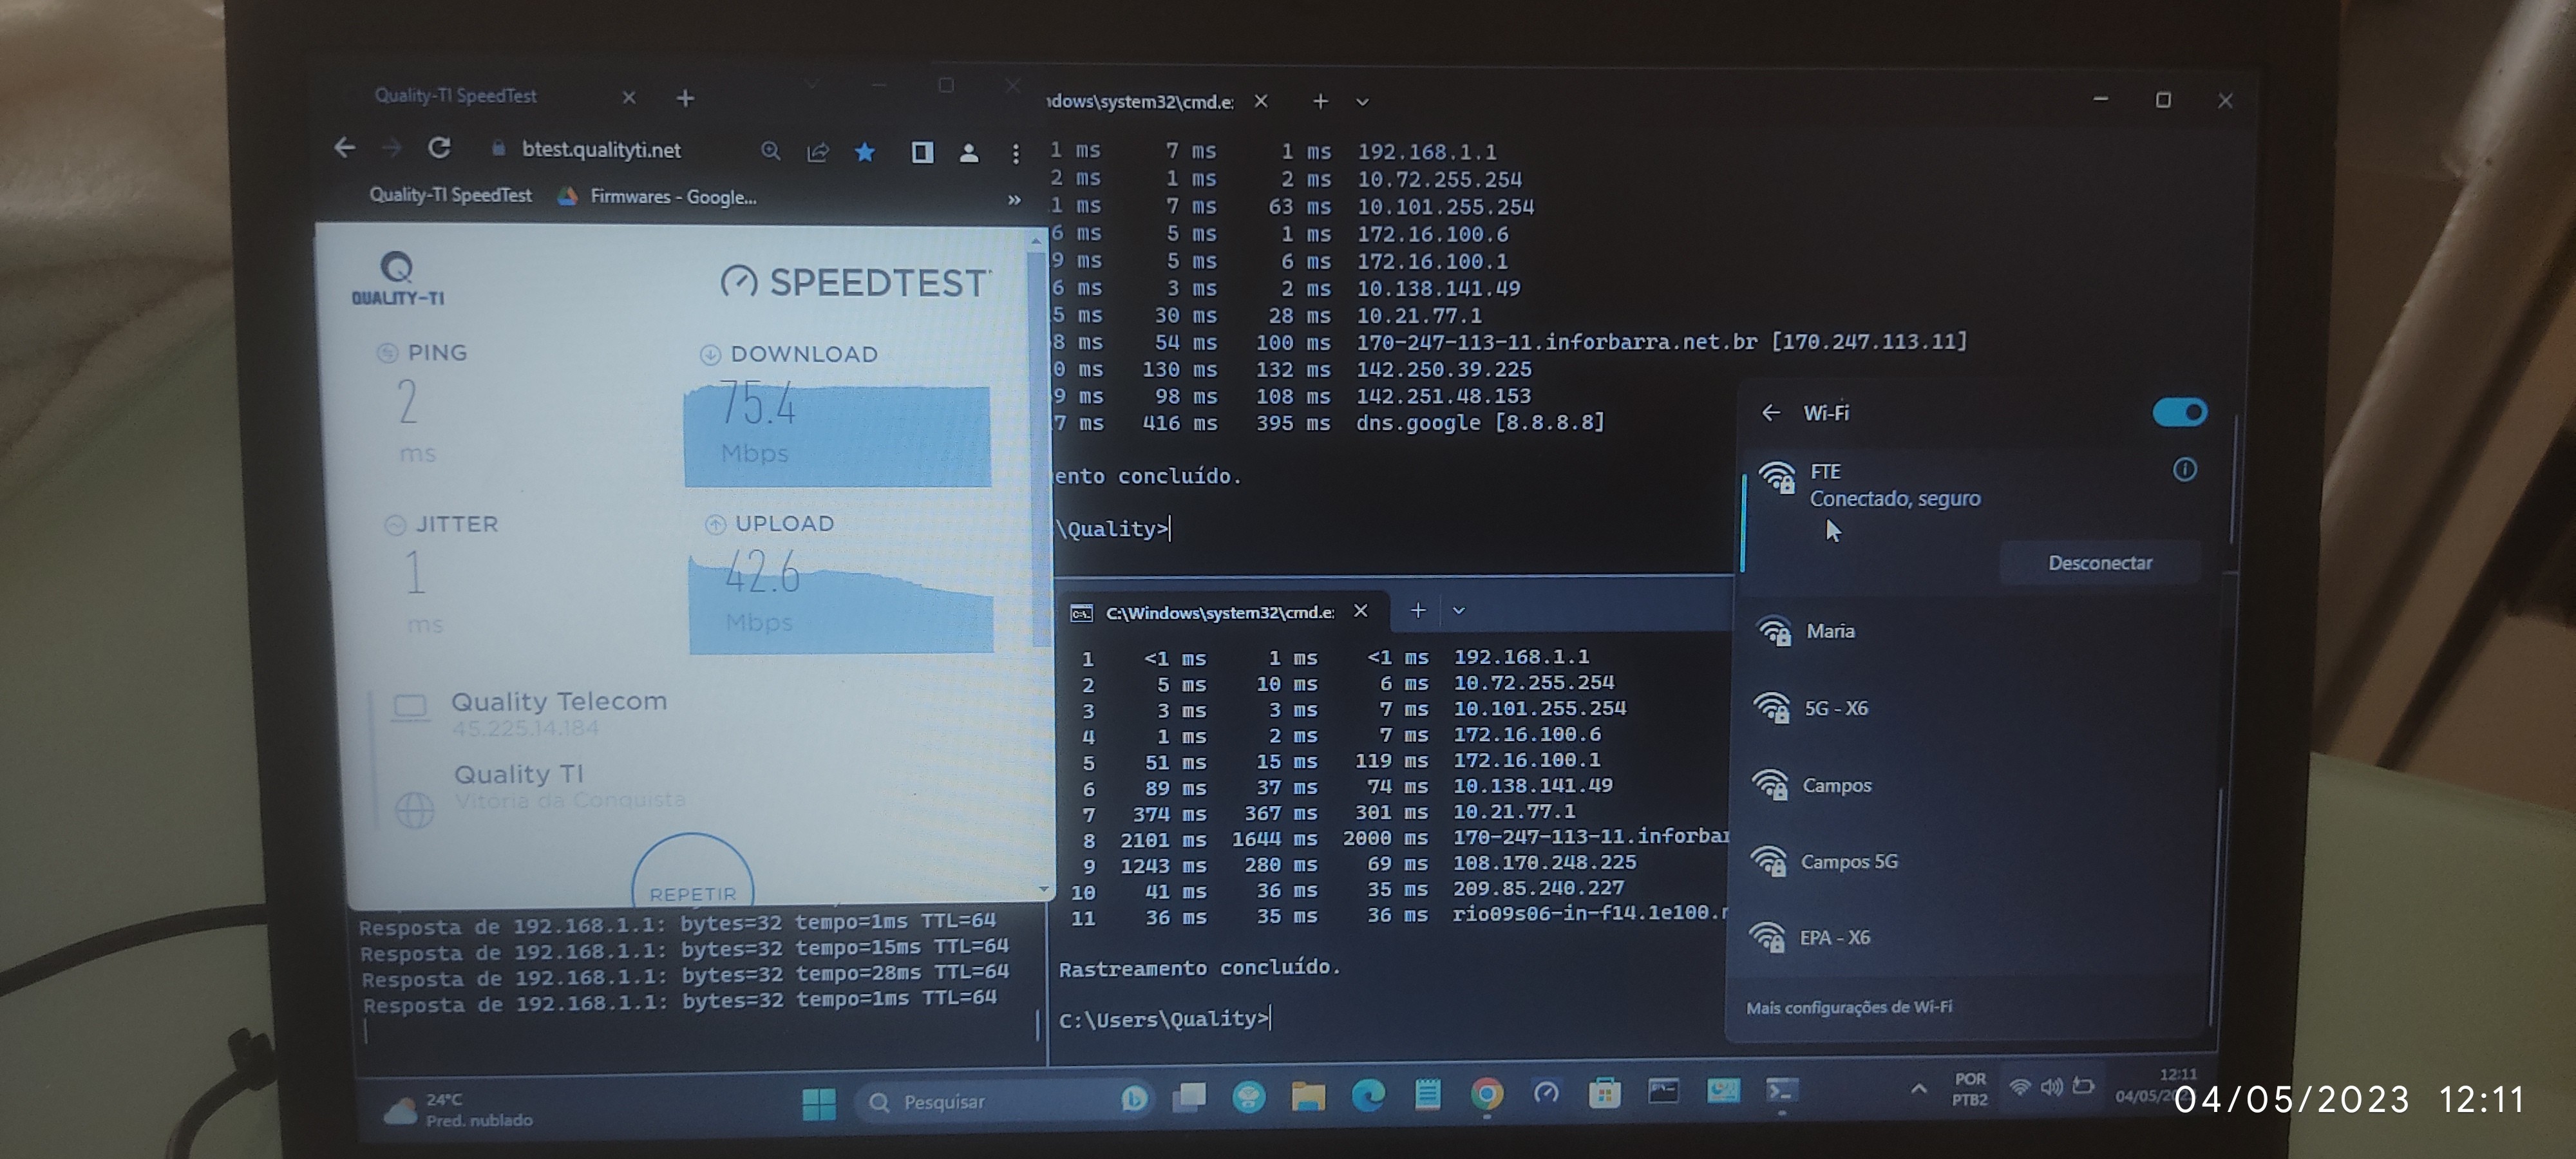Expand hidden bookmarks chevron
The width and height of the screenshot is (2576, 1159).
tap(1014, 199)
